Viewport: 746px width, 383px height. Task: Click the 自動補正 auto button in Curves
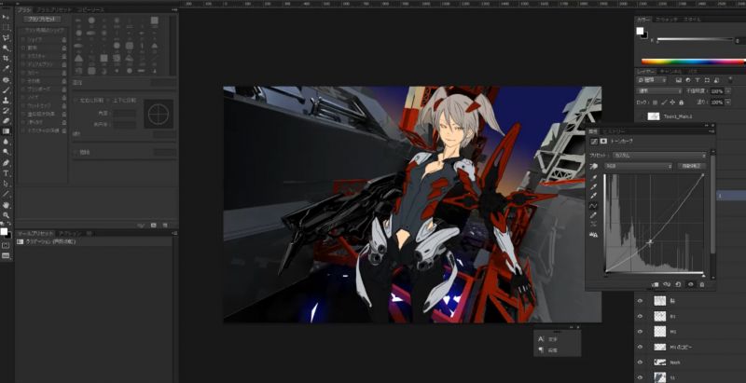coord(691,166)
